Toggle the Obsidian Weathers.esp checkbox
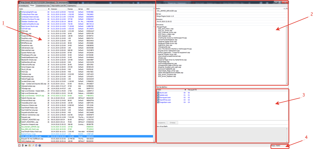The height and width of the screenshot is (149, 318). point(20,22)
